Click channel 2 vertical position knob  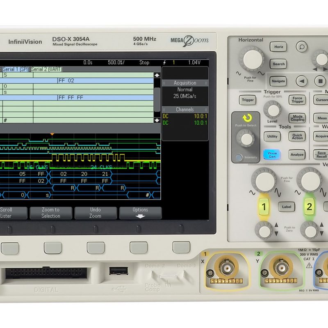pos(310,230)
